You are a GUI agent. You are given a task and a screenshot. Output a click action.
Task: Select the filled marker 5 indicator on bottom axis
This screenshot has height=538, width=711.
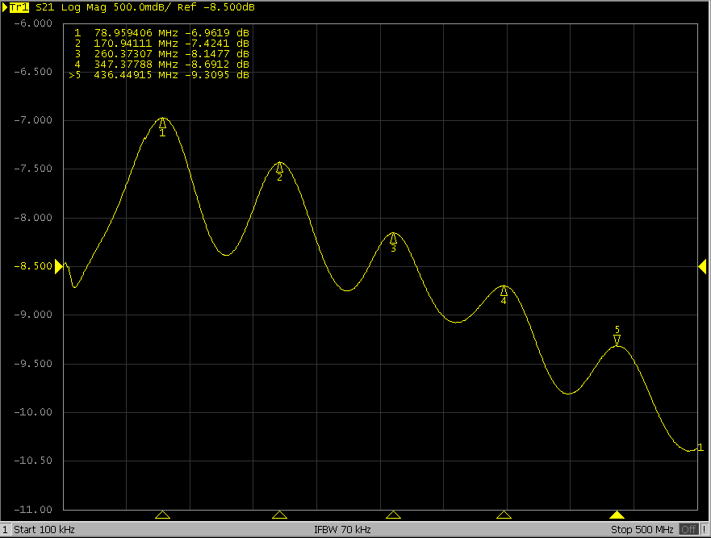(x=617, y=514)
